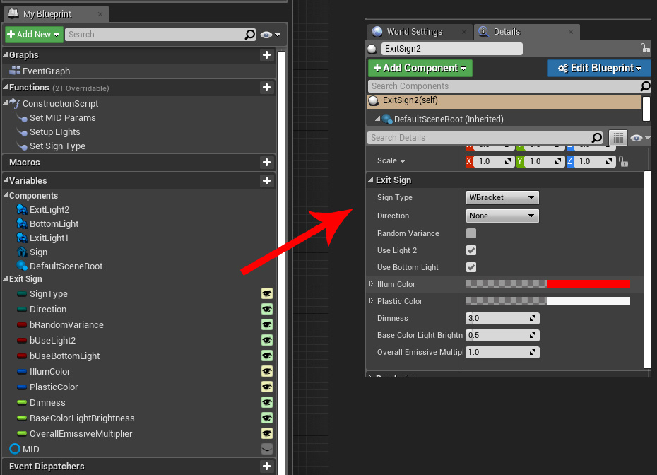Collapse the Components variable group
The image size is (657, 475).
[6, 195]
